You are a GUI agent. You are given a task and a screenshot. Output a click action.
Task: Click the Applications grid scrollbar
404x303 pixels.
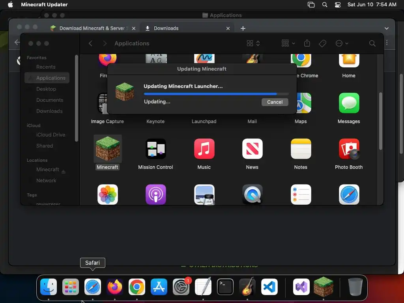click(x=381, y=121)
